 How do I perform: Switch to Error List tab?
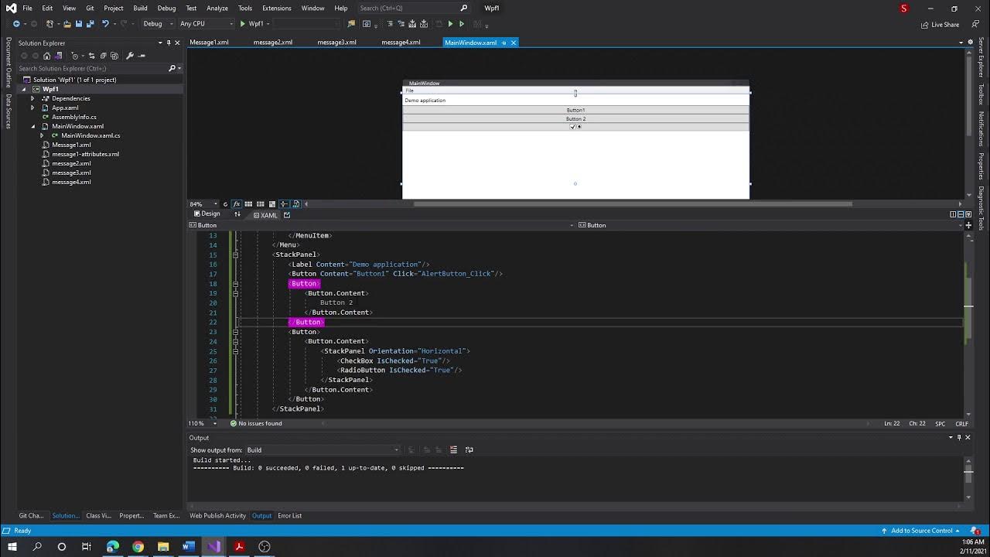(x=289, y=516)
